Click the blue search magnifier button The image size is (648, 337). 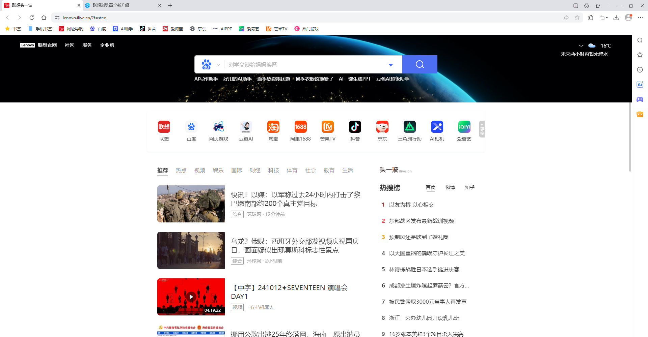click(420, 64)
